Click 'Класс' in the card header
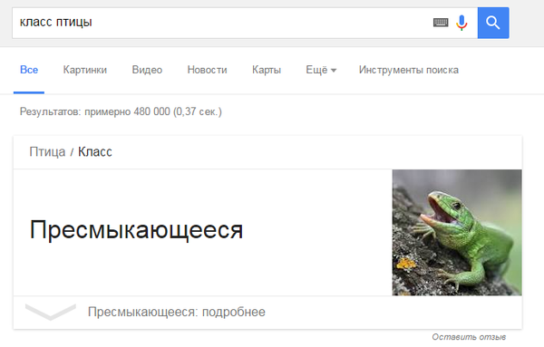The height and width of the screenshot is (347, 544). (x=94, y=152)
